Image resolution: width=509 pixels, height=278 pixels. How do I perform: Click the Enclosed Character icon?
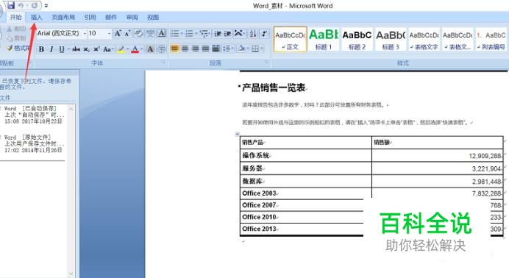coord(161,49)
